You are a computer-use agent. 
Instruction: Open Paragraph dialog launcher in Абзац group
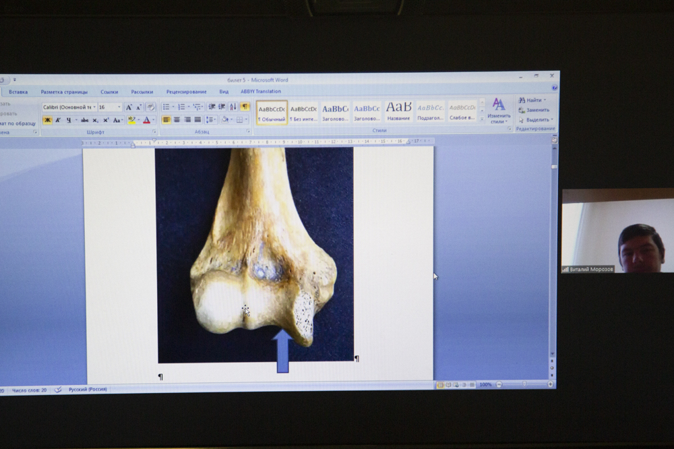tap(248, 131)
